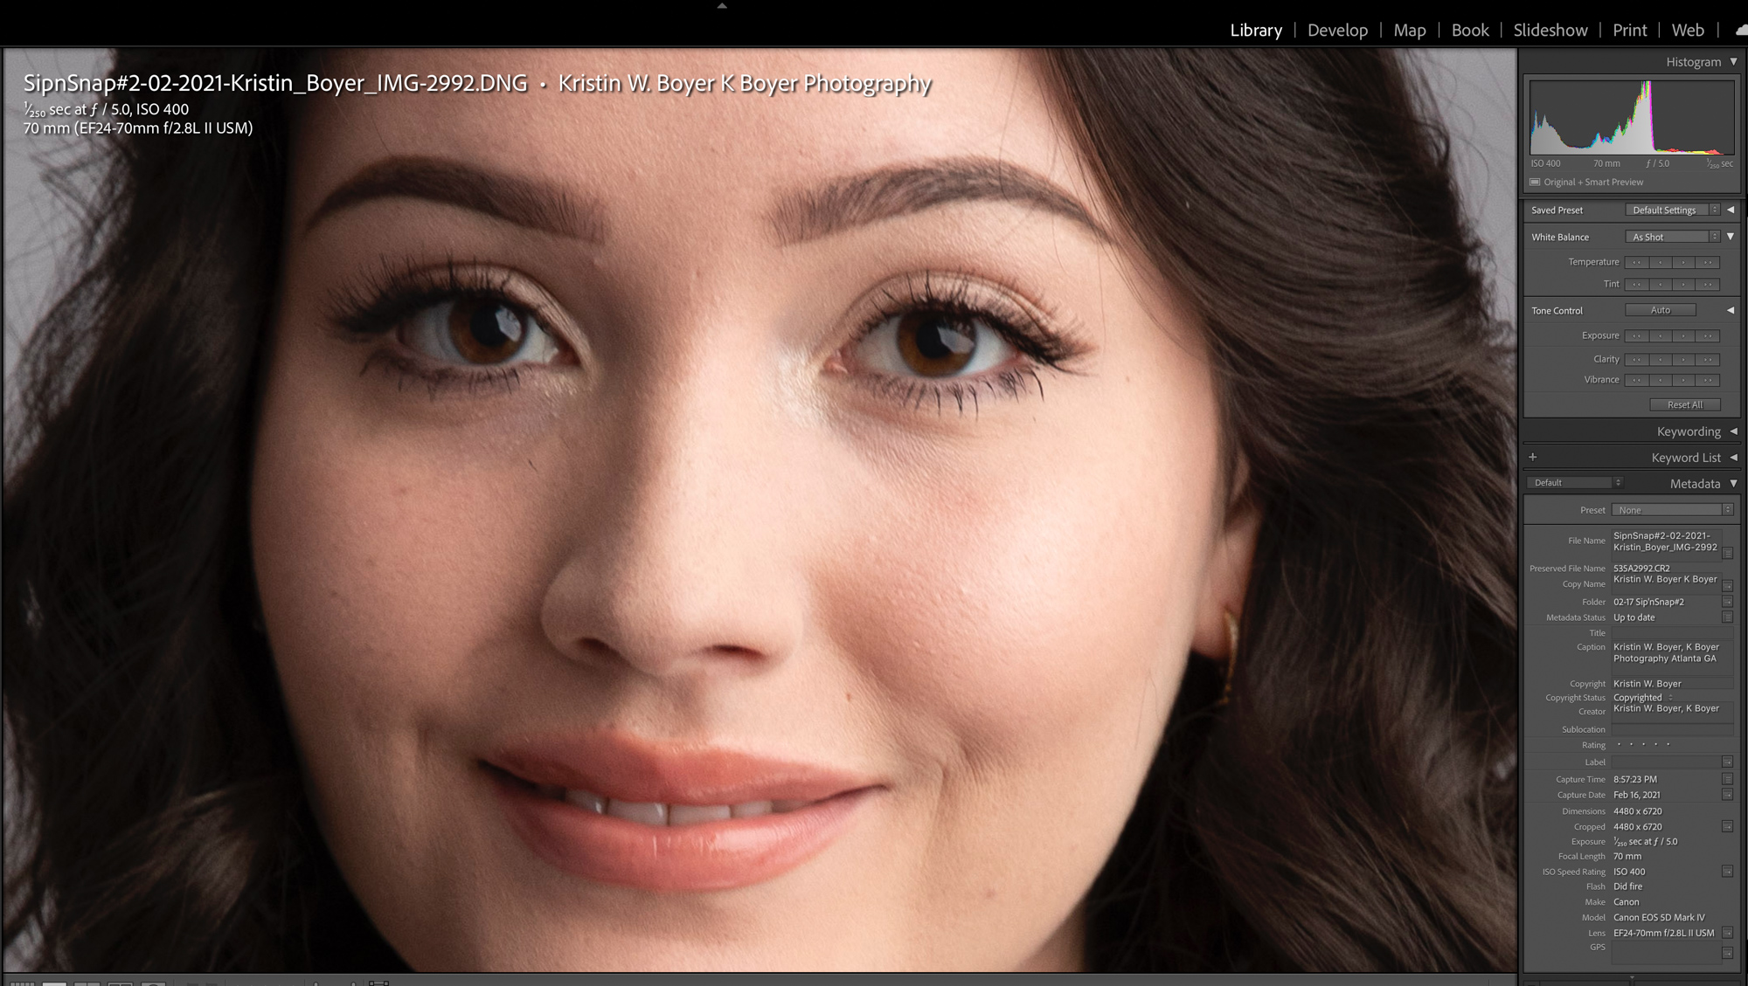Click the Auto tone button
The width and height of the screenshot is (1748, 986).
1660,310
